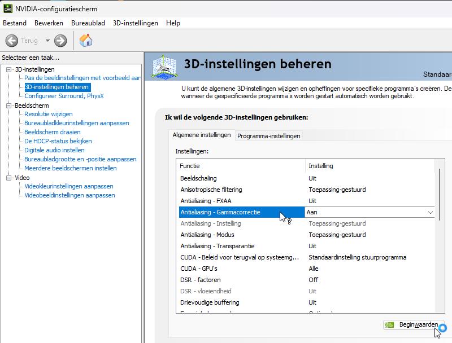Click the Forward arrow icon

60,41
